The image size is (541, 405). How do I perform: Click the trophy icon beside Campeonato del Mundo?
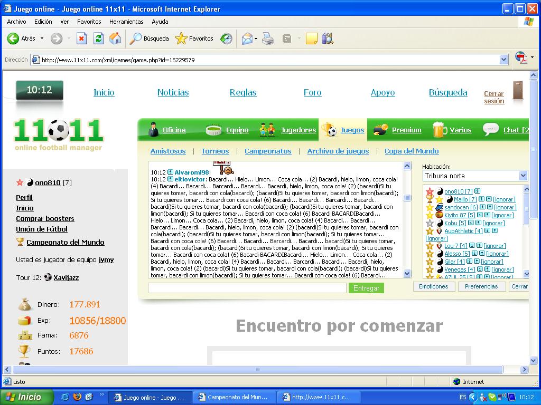21,242
